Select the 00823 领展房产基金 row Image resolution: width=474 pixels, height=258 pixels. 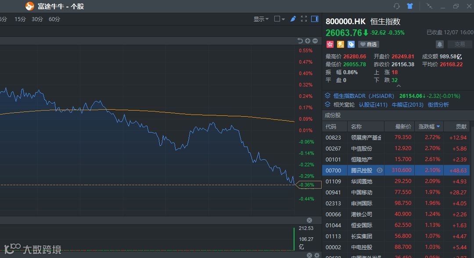point(396,137)
